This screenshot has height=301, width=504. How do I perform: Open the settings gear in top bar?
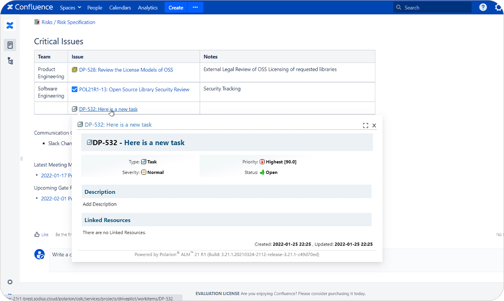click(498, 7)
